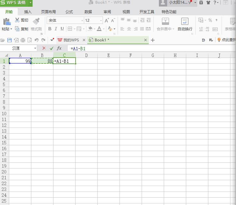236x205 pixels.
Task: Click the justify alignment icon
Action: [x=142, y=29]
